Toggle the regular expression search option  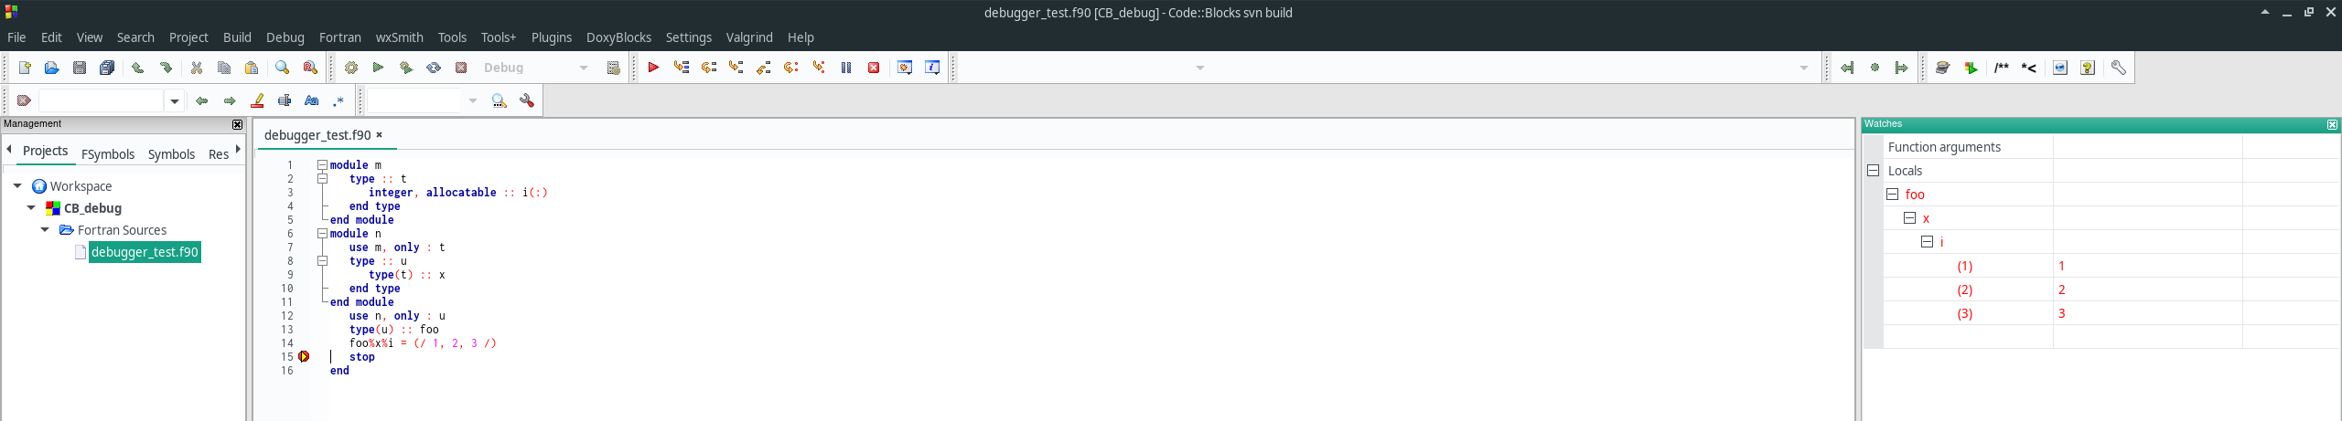[x=338, y=100]
